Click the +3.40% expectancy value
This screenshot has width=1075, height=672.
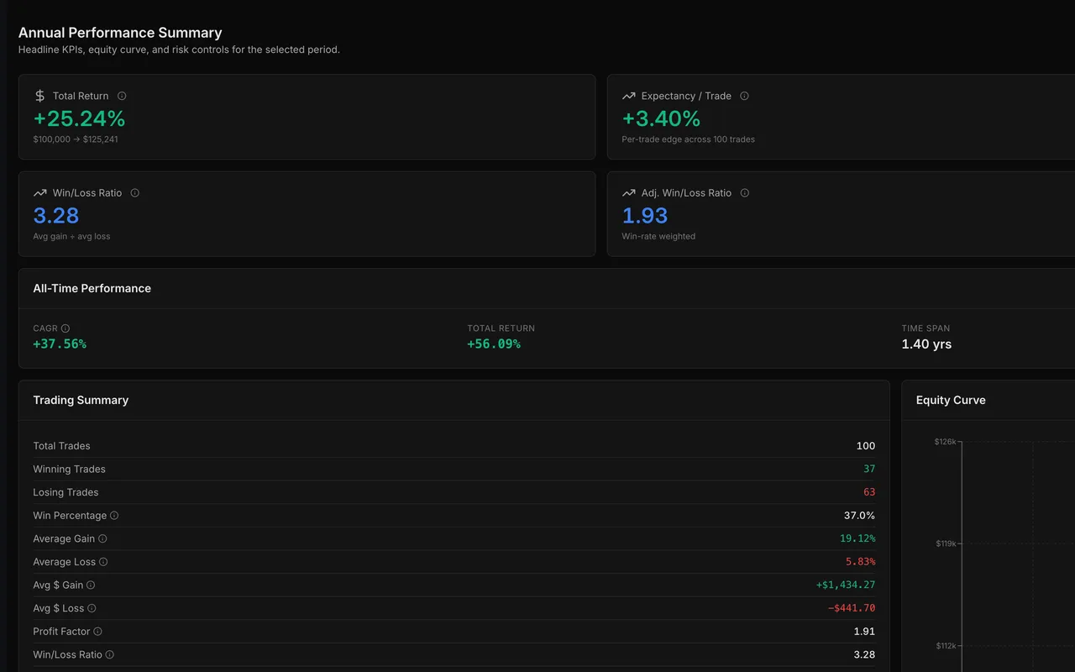[661, 118]
